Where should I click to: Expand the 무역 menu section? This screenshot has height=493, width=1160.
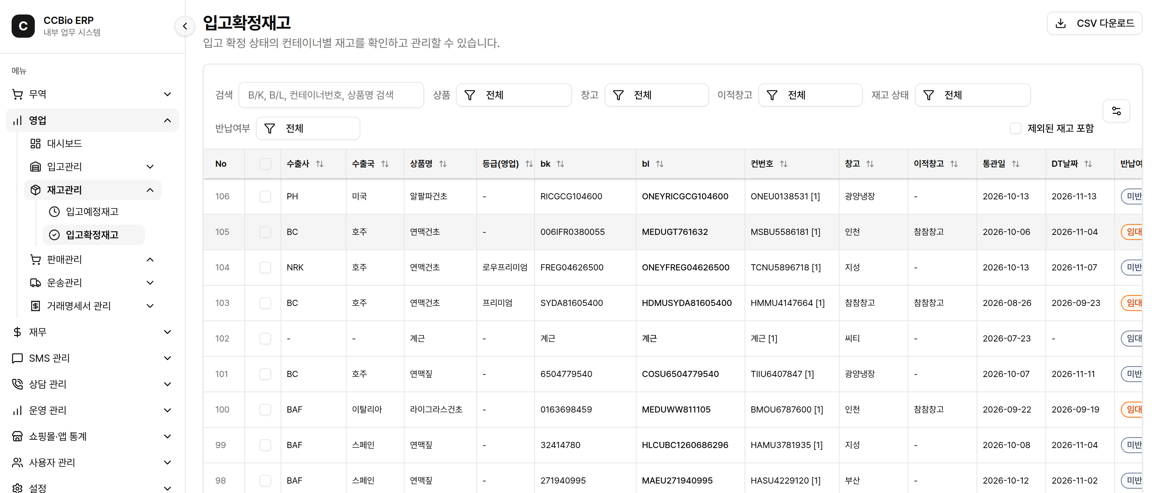[92, 94]
